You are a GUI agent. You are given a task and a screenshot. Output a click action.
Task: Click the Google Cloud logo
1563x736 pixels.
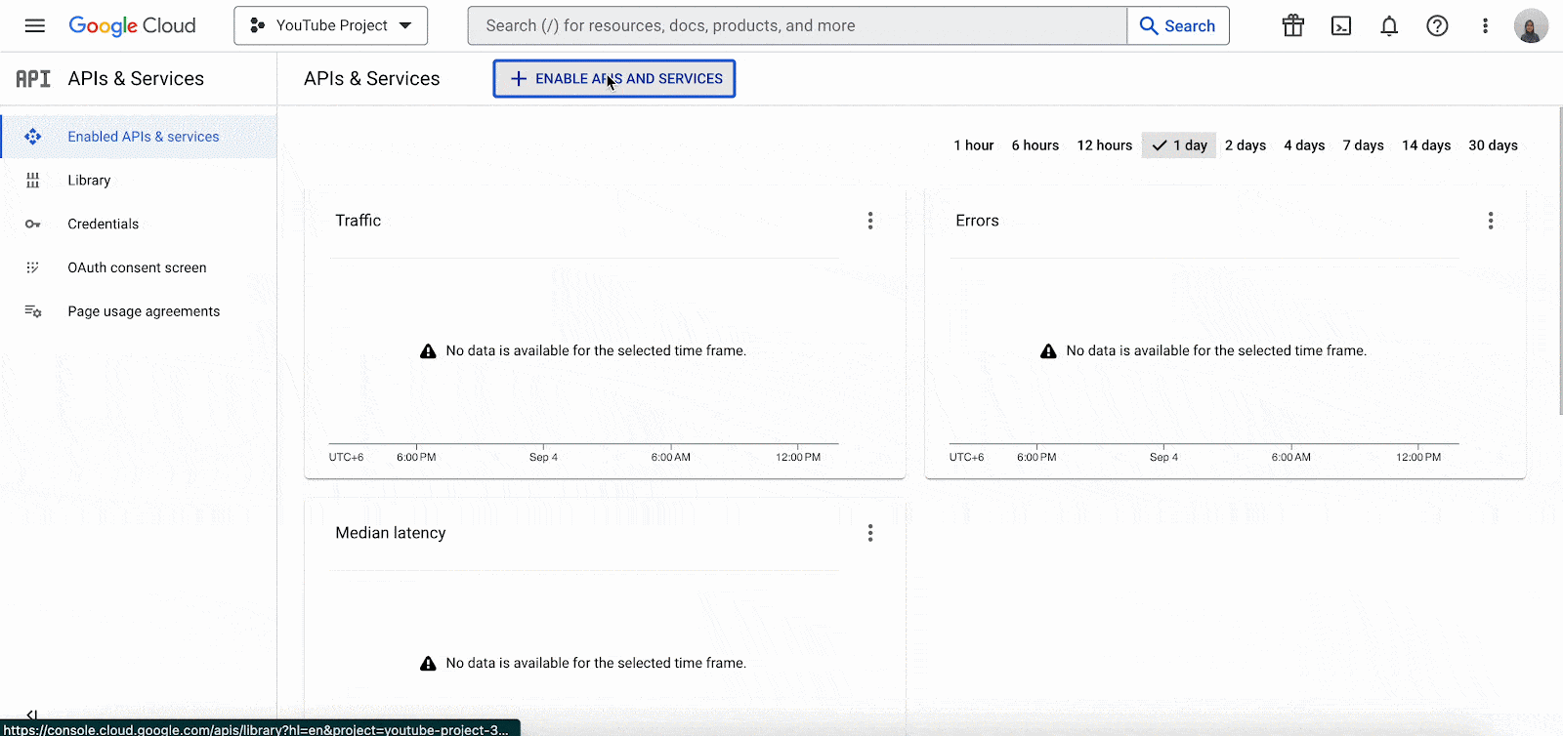click(132, 25)
